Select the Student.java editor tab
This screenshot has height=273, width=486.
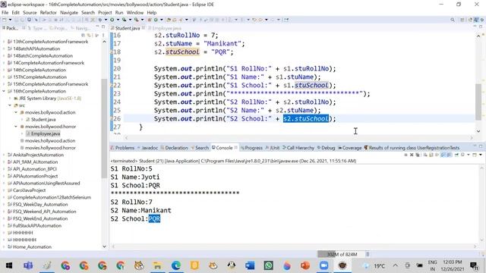(128, 28)
